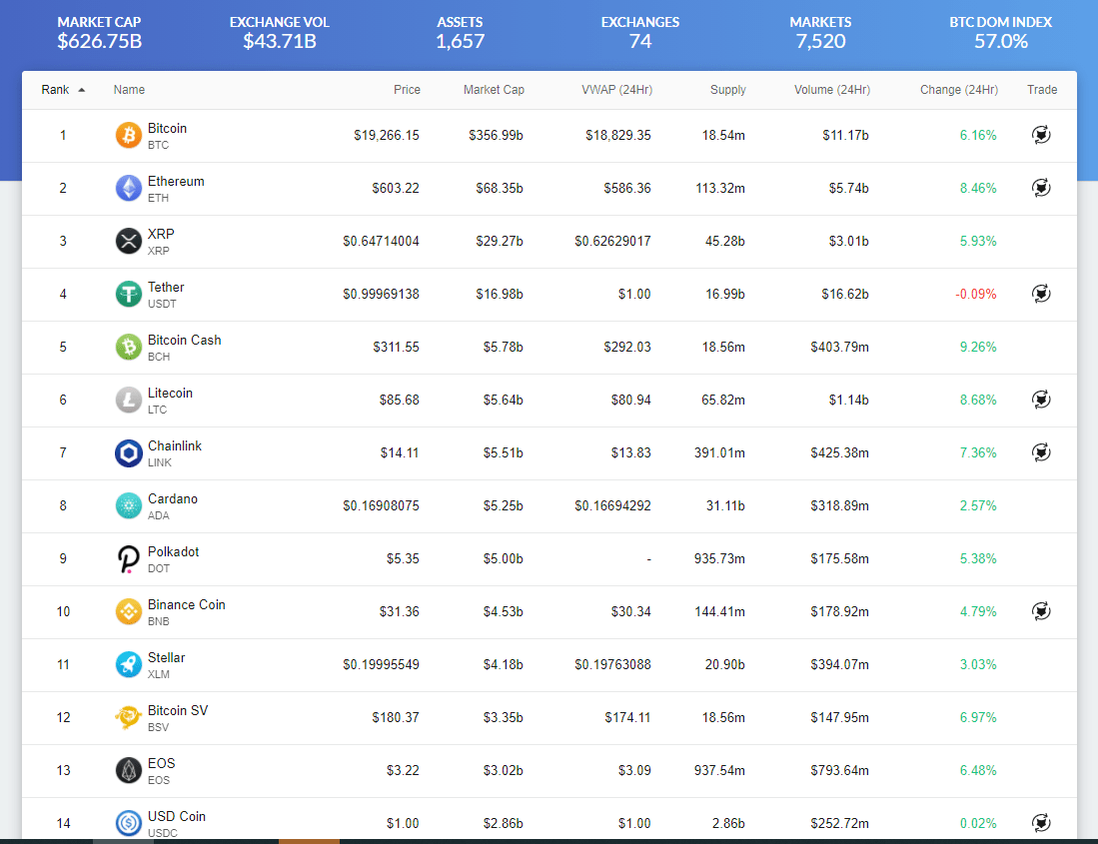This screenshot has height=844, width=1098.
Task: Sort table by Market Cap column
Action: click(494, 90)
